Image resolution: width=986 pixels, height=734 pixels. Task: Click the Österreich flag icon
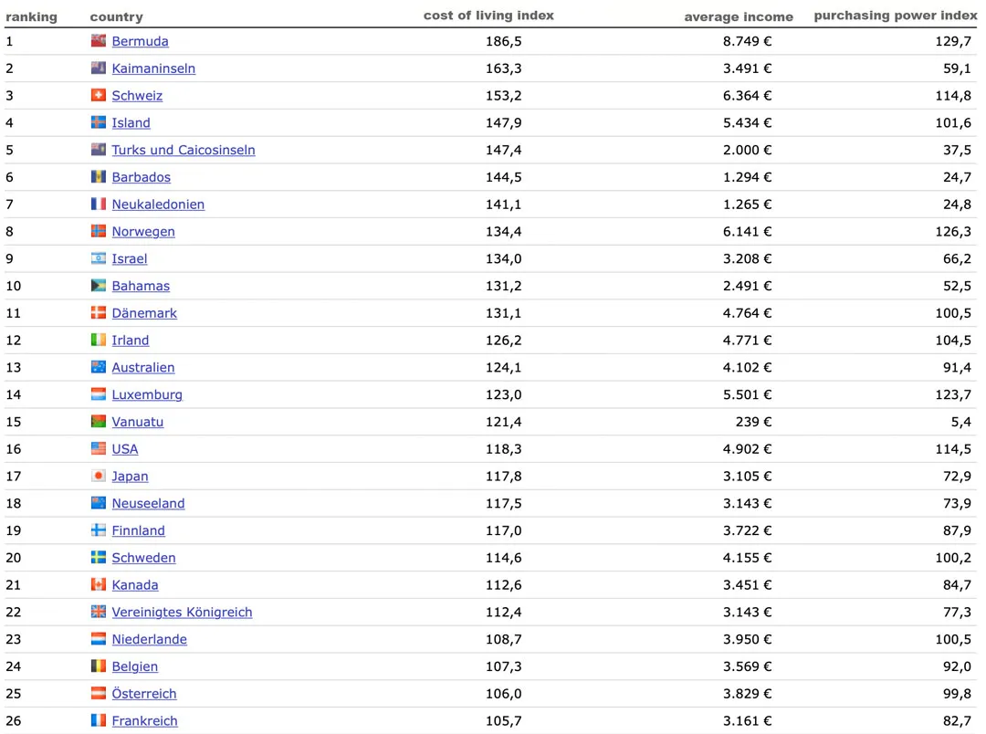coord(98,693)
